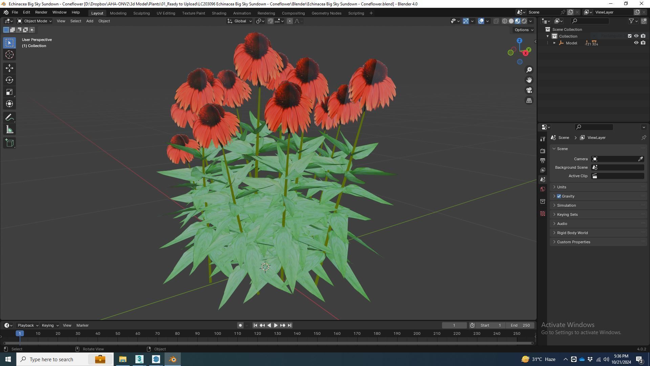This screenshot has height=366, width=650.
Task: Open the Tool properties tab
Action: pos(543,139)
